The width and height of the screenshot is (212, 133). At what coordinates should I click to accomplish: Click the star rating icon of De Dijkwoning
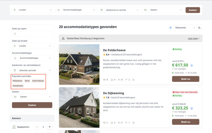(104, 97)
